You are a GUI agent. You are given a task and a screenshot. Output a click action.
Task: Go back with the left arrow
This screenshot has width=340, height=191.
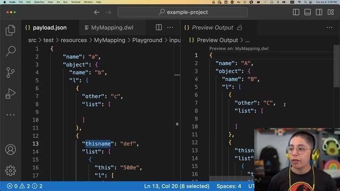(x=97, y=12)
